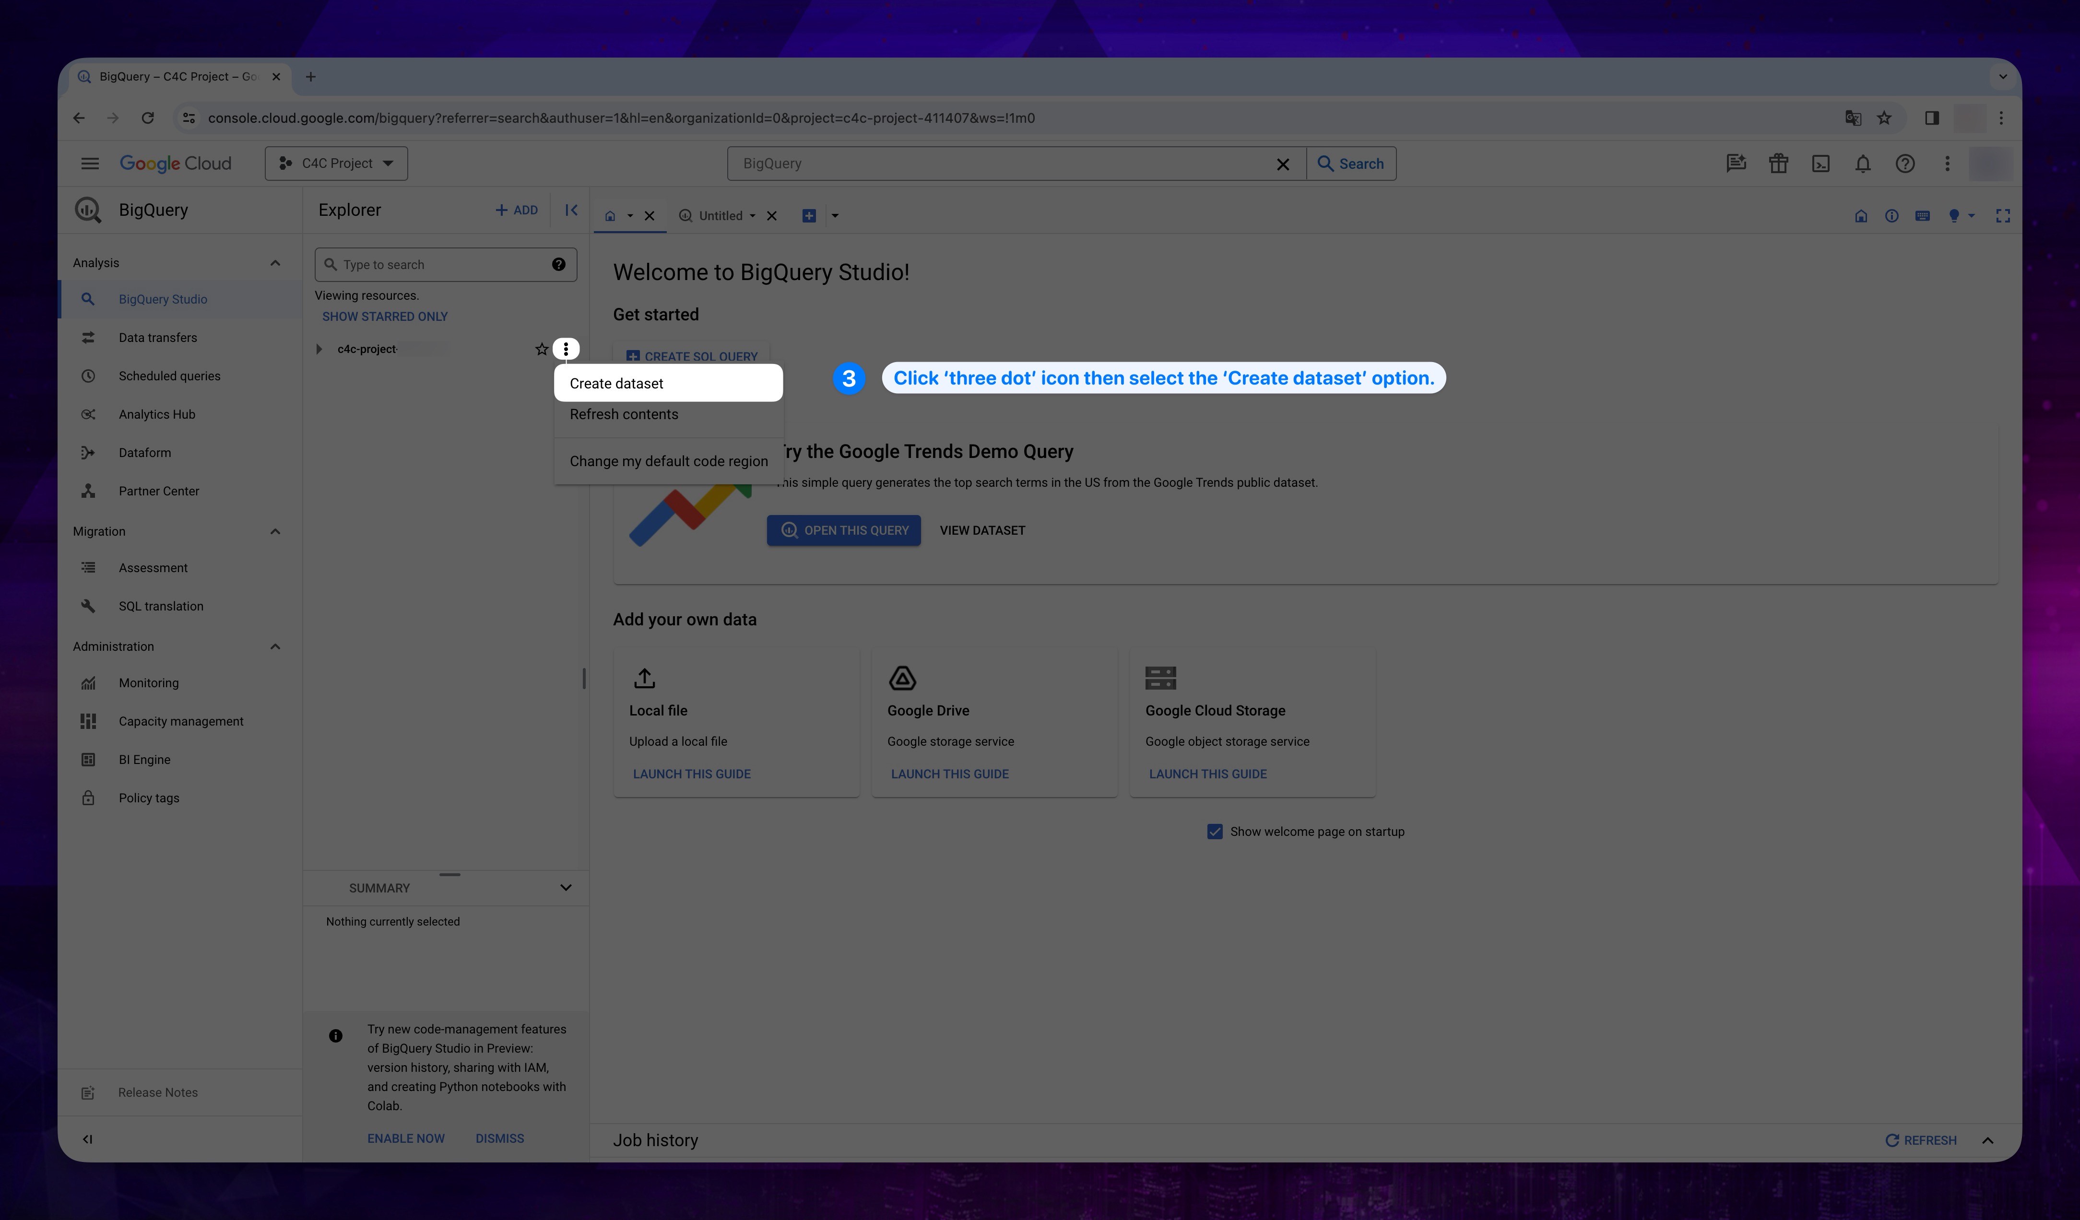Toggle Show welcome page on startup

1214,832
